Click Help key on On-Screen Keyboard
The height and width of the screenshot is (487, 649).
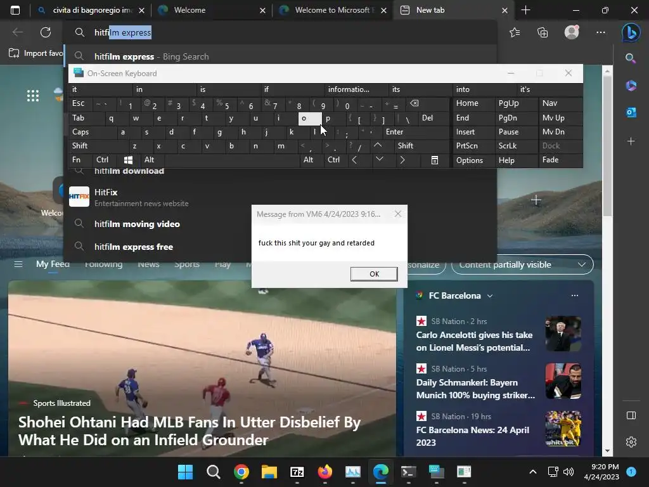[516, 160]
